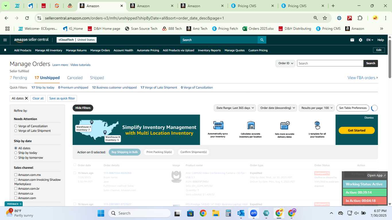Check the Amazon.com.mx sales channel
The width and height of the screenshot is (392, 220).
16,175
